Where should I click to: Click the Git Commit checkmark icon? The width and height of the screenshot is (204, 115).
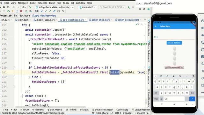[x=46, y=11]
